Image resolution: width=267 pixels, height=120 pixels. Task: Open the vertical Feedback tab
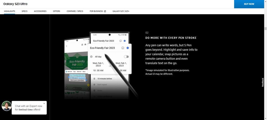tap(263, 82)
